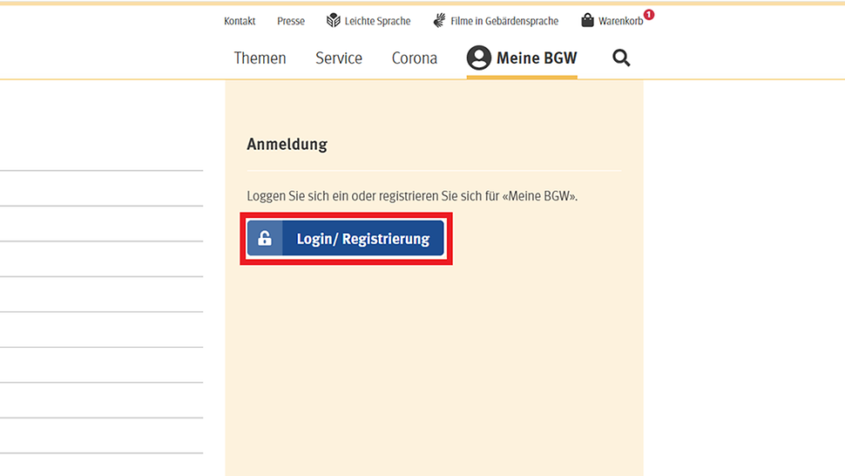The height and width of the screenshot is (476, 845).
Task: Click the Loggen Sie sich ein description text
Action: point(412,196)
